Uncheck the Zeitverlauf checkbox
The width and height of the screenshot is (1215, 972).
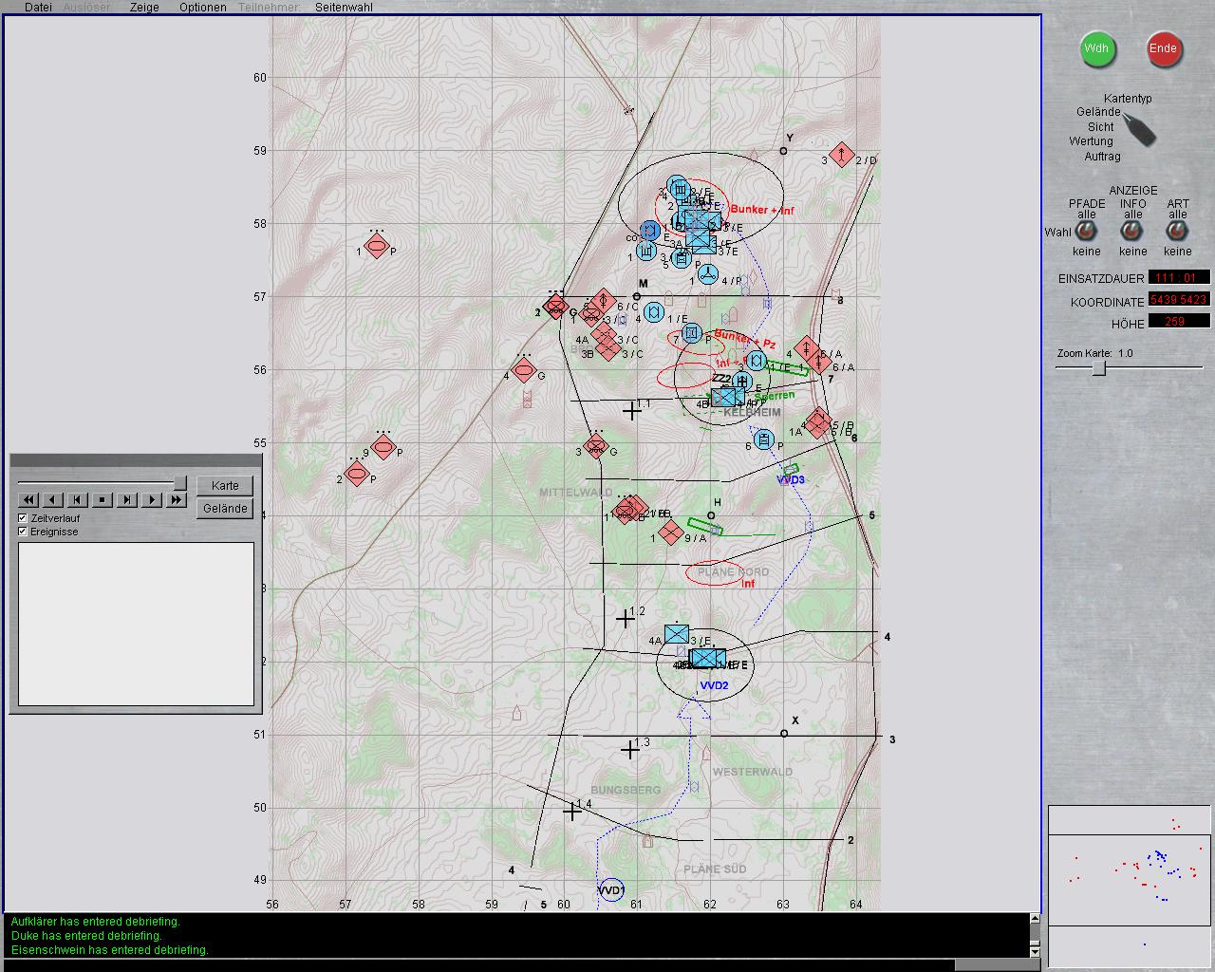click(24, 518)
